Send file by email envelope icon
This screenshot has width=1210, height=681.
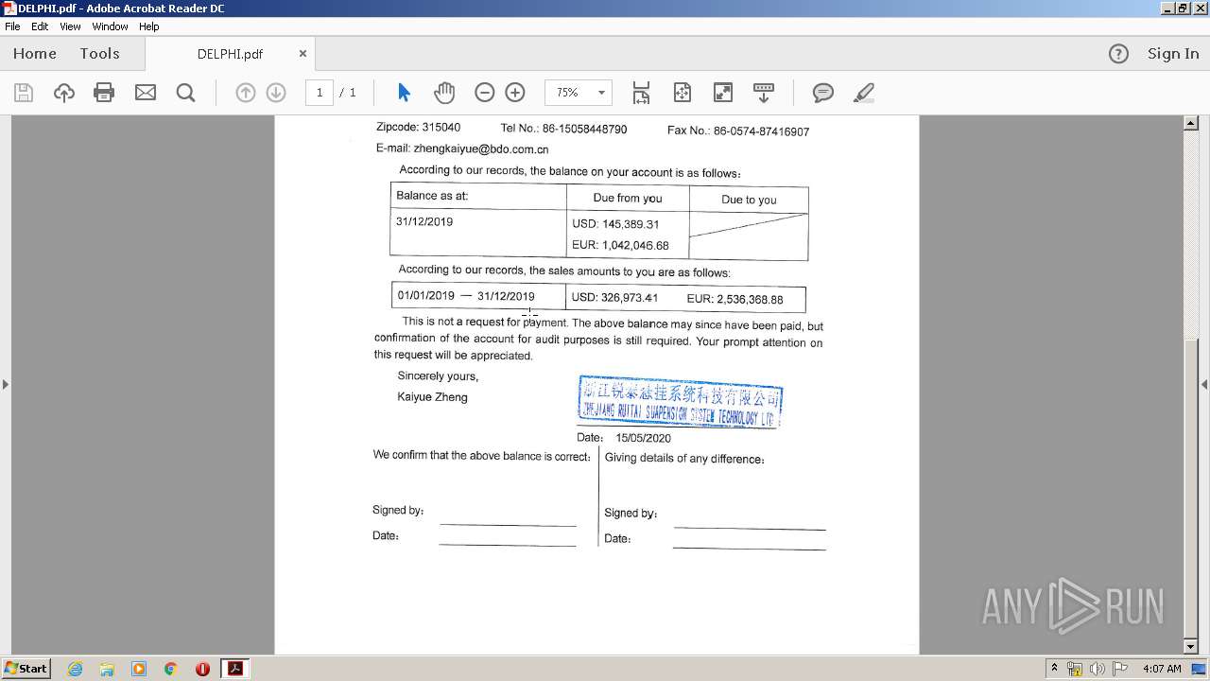coord(145,93)
